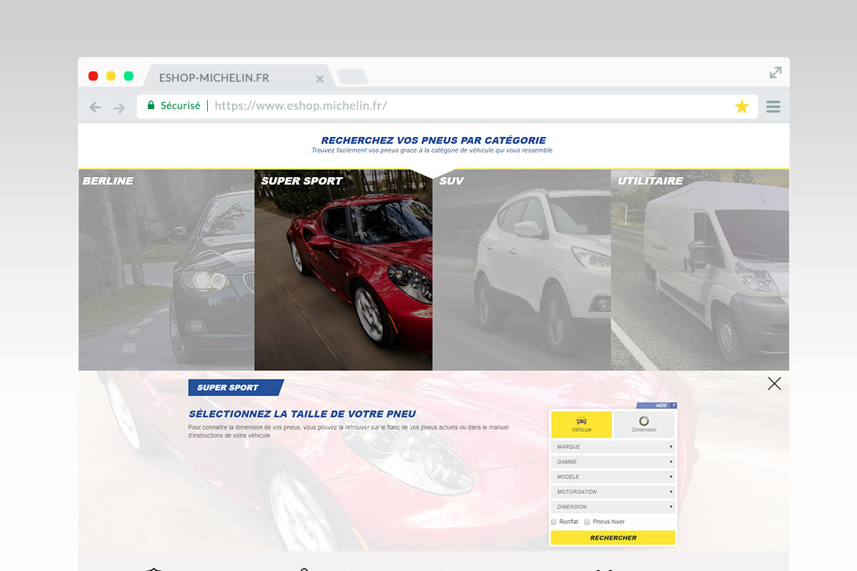The width and height of the screenshot is (857, 571).
Task: Open a new browser tab
Action: point(352,76)
